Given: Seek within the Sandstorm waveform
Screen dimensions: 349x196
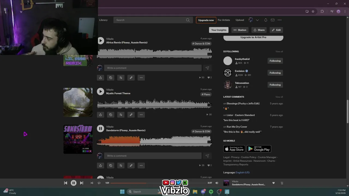Looking at the screenshot, I should coord(154,141).
